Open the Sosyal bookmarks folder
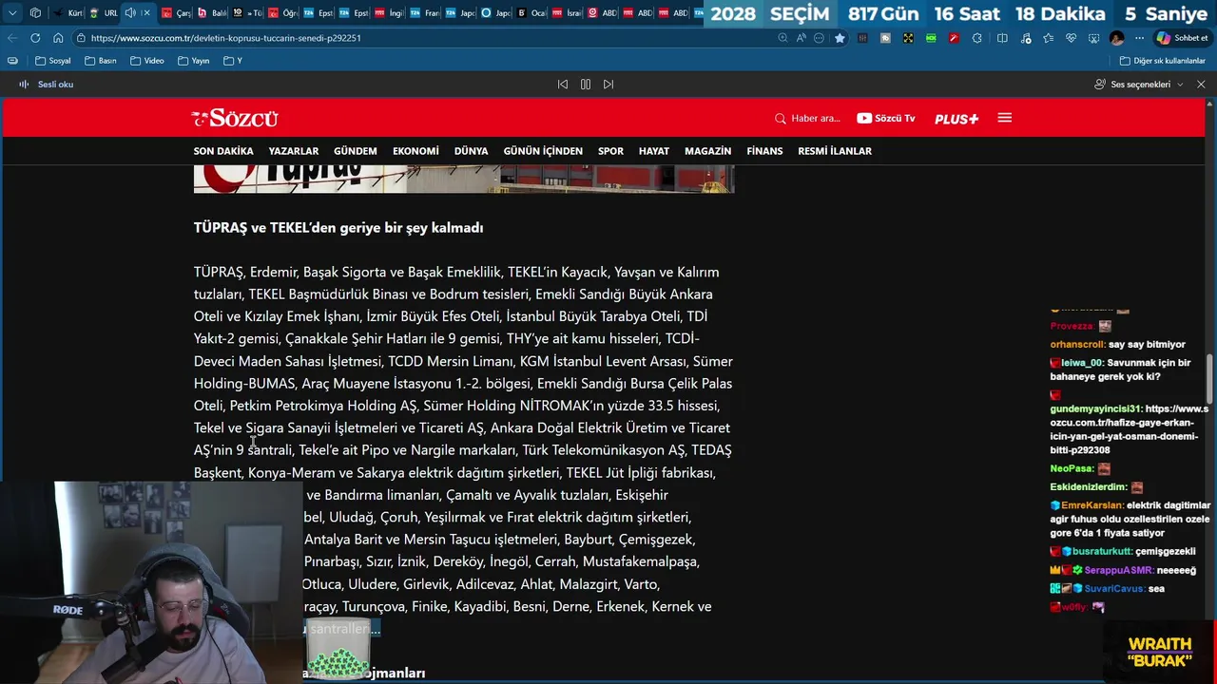Image resolution: width=1217 pixels, height=684 pixels. click(x=51, y=61)
